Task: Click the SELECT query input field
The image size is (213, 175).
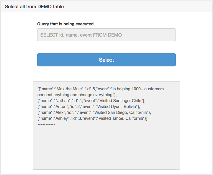Action: pos(106,35)
